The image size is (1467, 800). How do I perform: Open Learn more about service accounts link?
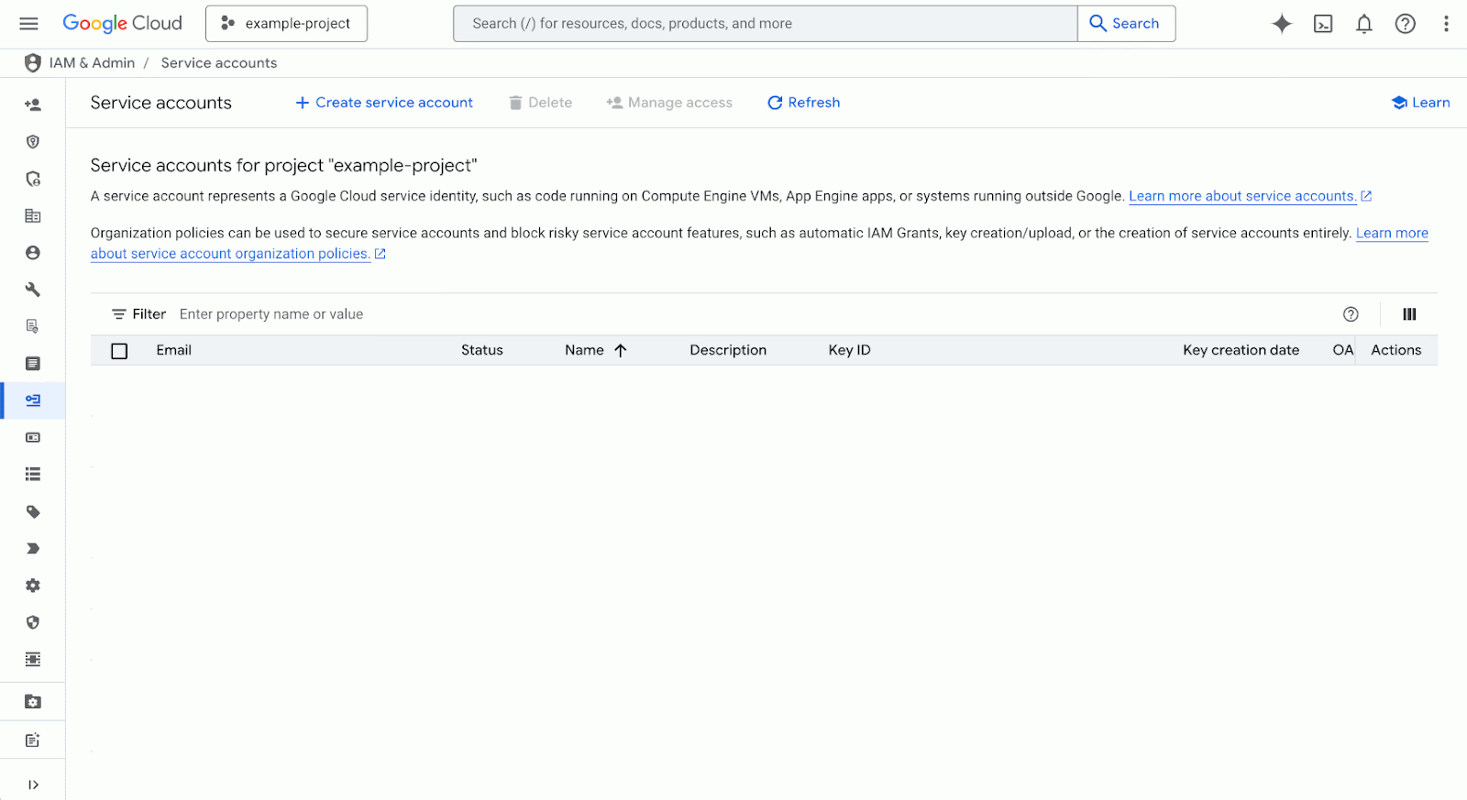click(1242, 196)
